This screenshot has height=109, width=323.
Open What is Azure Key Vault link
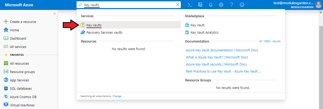pyautogui.click(x=217, y=57)
